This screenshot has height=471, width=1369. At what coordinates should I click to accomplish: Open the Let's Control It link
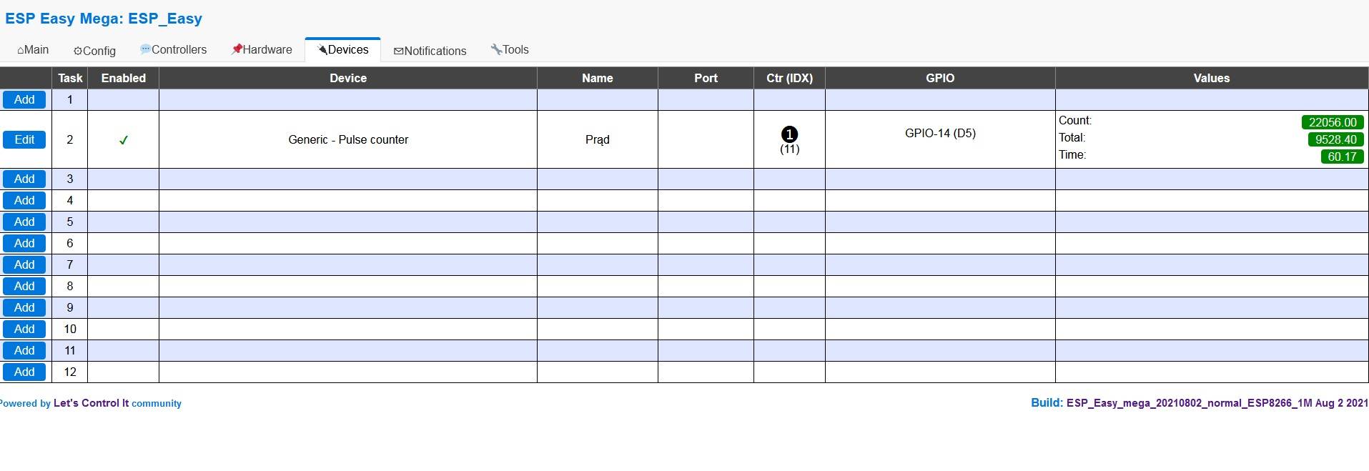(x=92, y=403)
